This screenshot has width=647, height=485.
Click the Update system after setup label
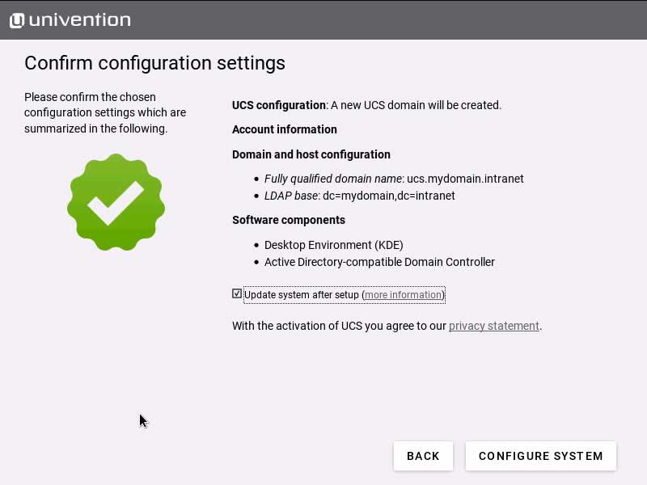302,295
